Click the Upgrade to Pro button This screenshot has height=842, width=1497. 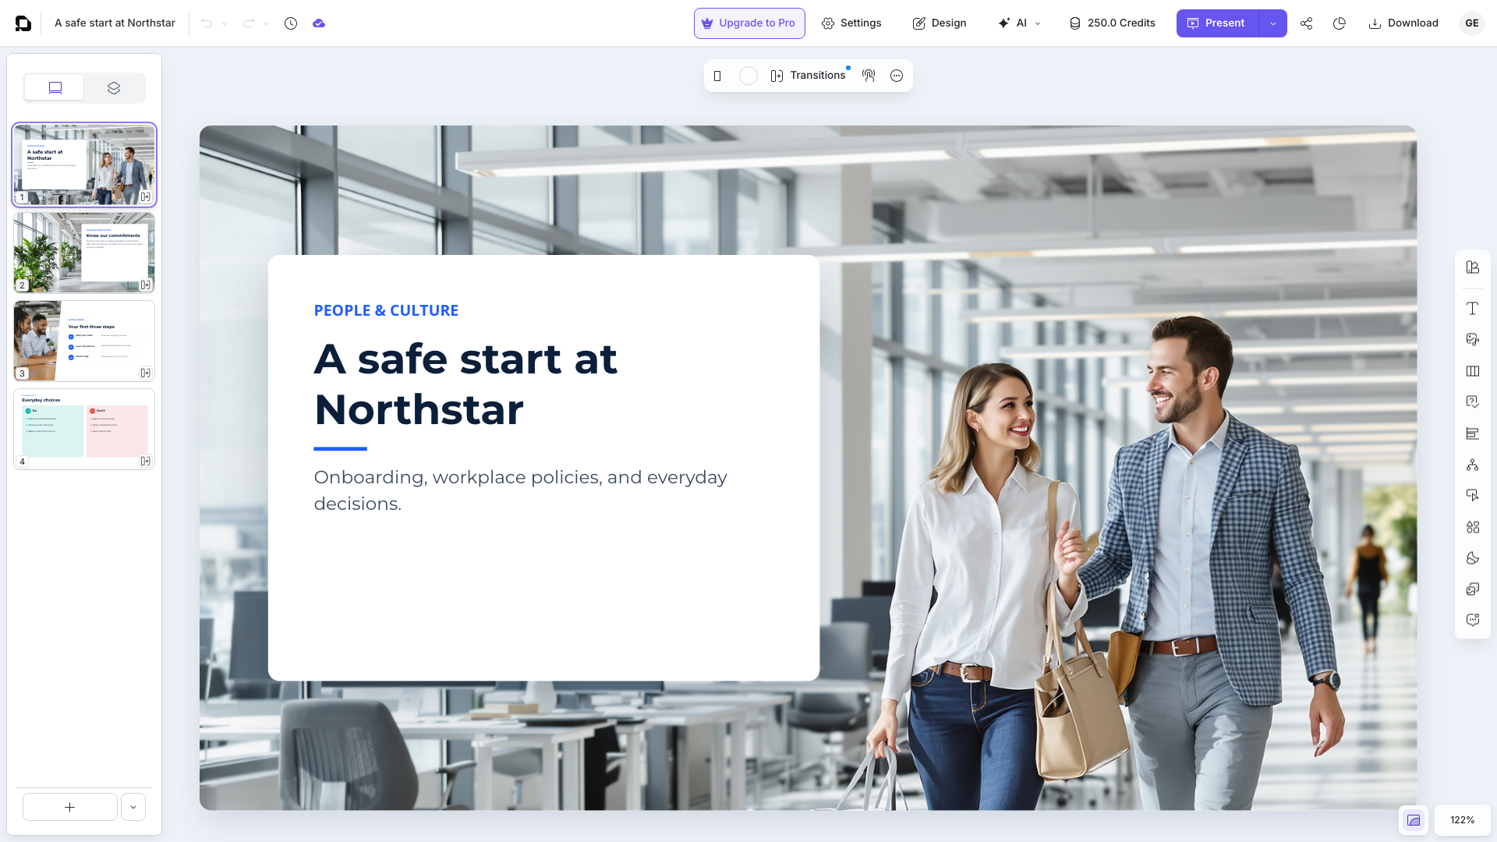749,23
